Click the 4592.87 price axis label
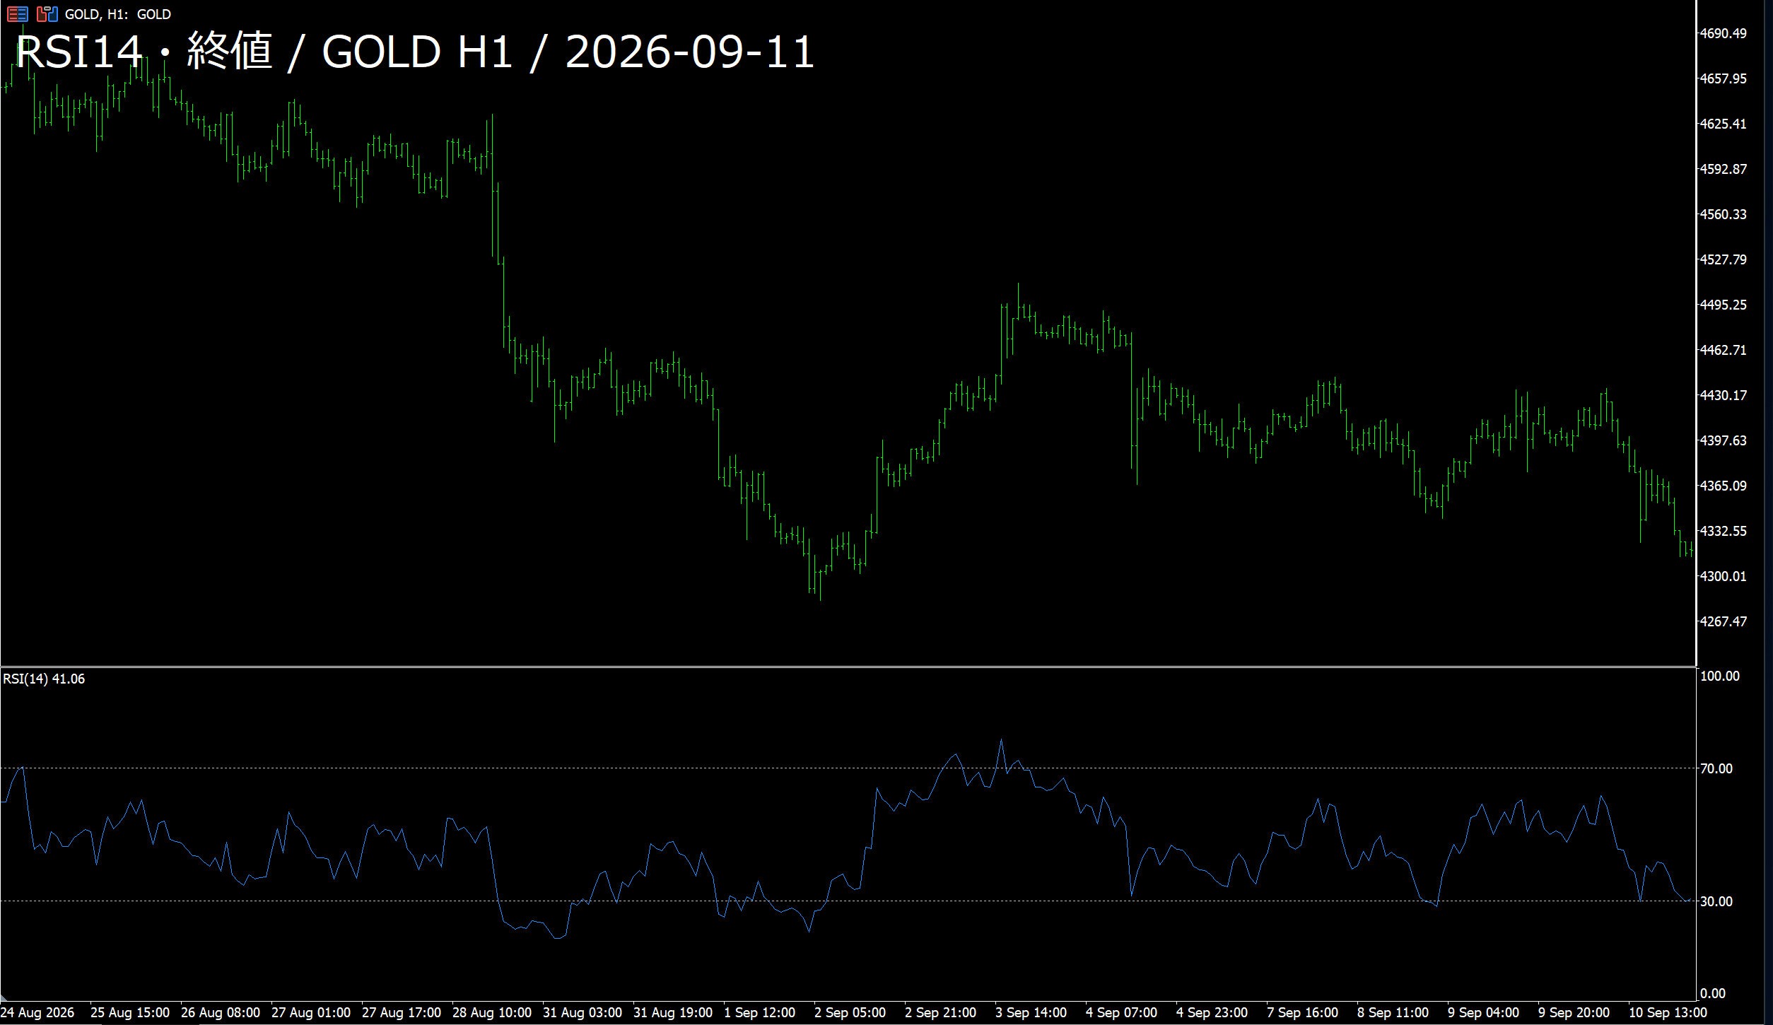The height and width of the screenshot is (1025, 1773). coord(1723,169)
